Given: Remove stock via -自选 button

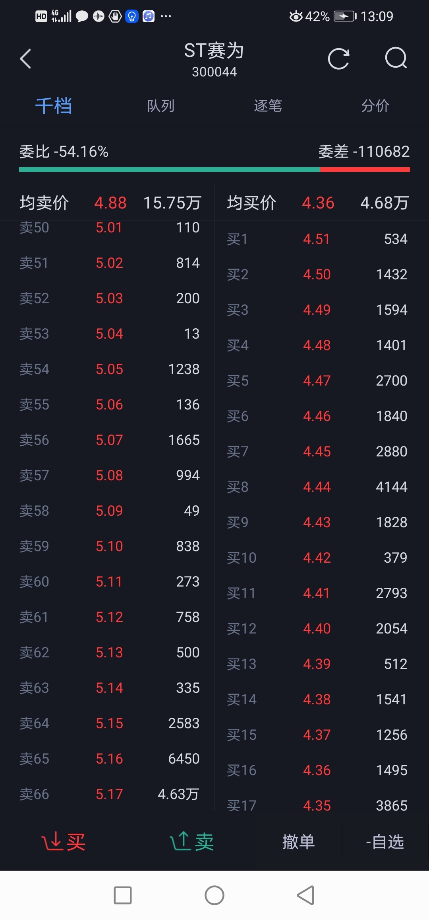Looking at the screenshot, I should pos(385,842).
